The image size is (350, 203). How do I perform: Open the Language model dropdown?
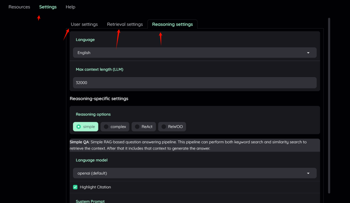tap(194, 173)
